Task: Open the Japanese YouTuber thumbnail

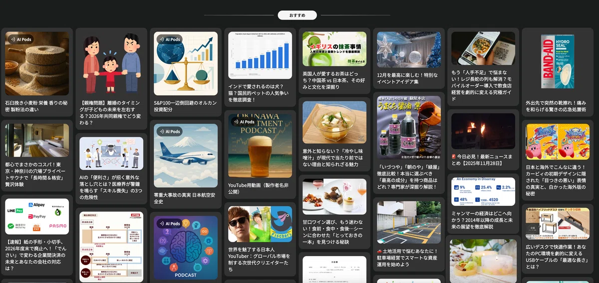Action: (260, 224)
